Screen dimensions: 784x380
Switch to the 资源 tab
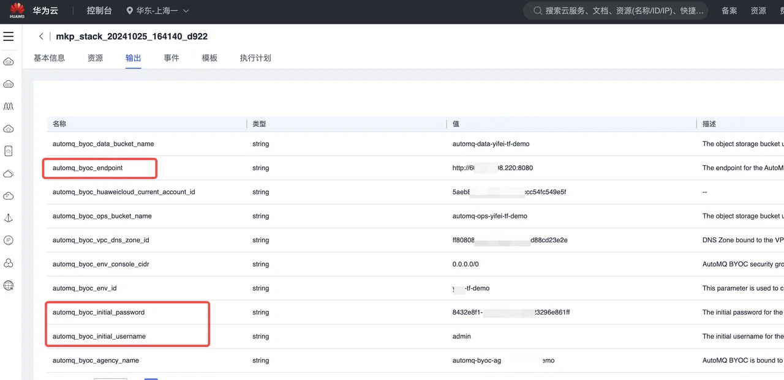pos(95,58)
